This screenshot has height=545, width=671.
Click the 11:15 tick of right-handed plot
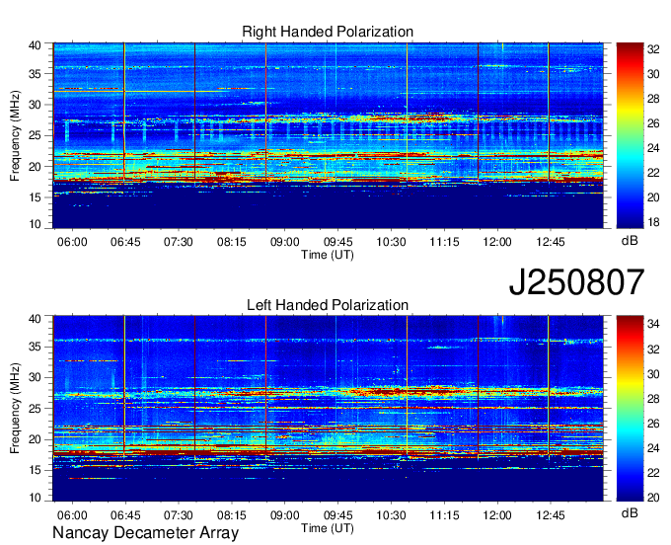444,242
